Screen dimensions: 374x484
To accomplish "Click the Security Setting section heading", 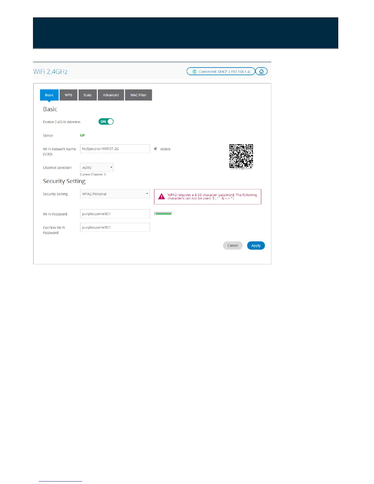I will coord(64,181).
